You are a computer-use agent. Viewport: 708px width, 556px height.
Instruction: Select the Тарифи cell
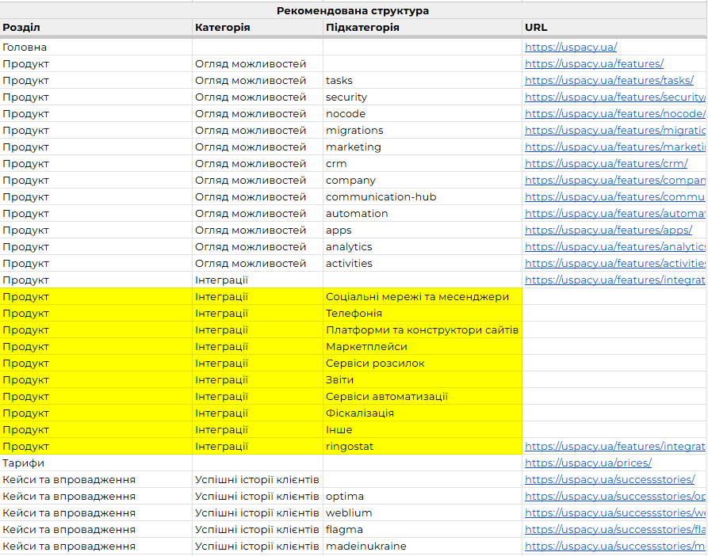96,463
